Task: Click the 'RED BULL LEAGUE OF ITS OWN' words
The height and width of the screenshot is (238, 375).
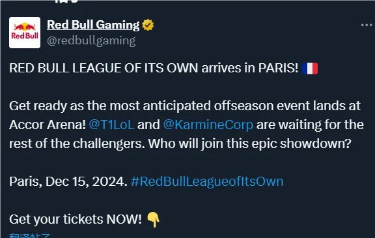Action: 104,68
